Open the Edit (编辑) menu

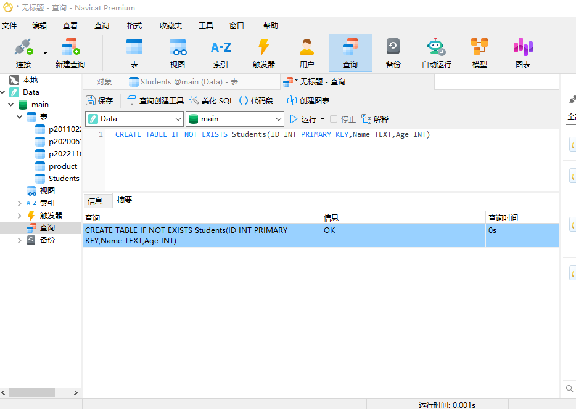tap(39, 26)
